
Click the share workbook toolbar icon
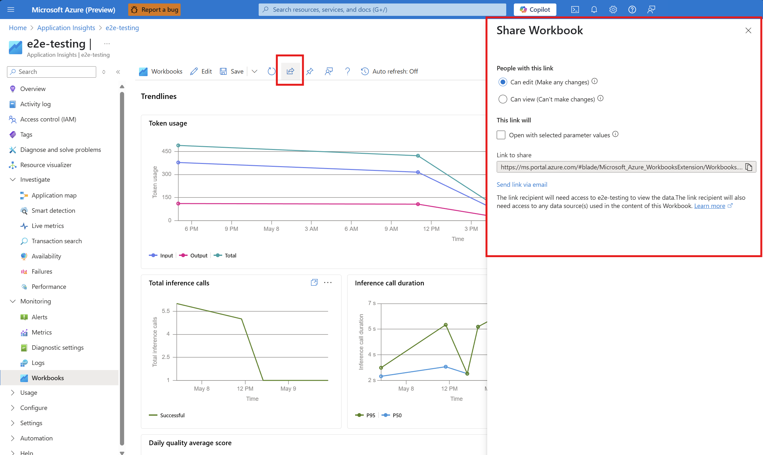click(x=290, y=71)
